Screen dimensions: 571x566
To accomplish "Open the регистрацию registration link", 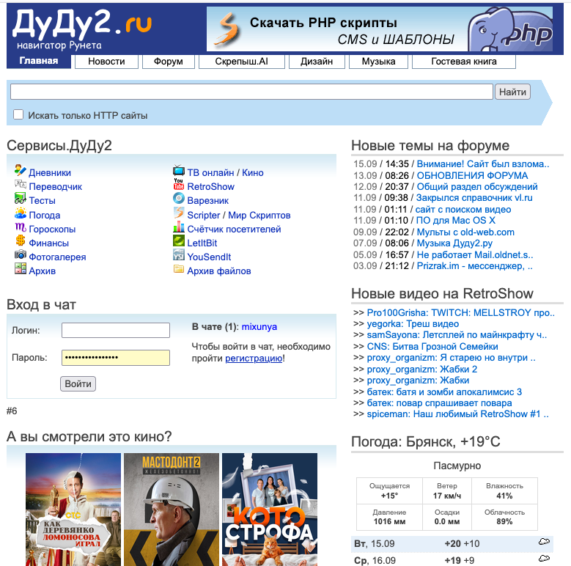I will tap(254, 359).
